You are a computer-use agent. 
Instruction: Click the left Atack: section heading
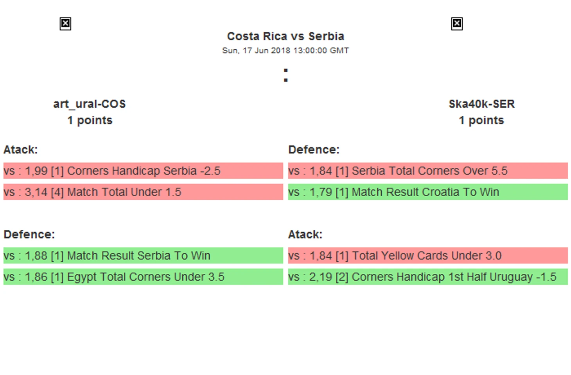coord(21,150)
